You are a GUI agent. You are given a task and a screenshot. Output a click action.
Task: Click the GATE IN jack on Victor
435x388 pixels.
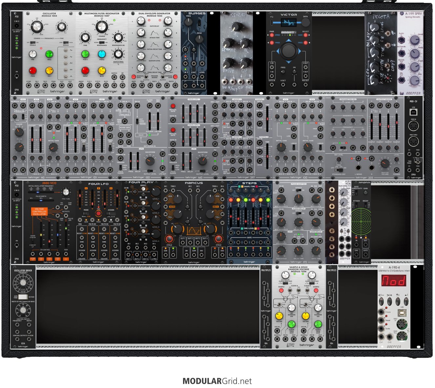pos(272,85)
